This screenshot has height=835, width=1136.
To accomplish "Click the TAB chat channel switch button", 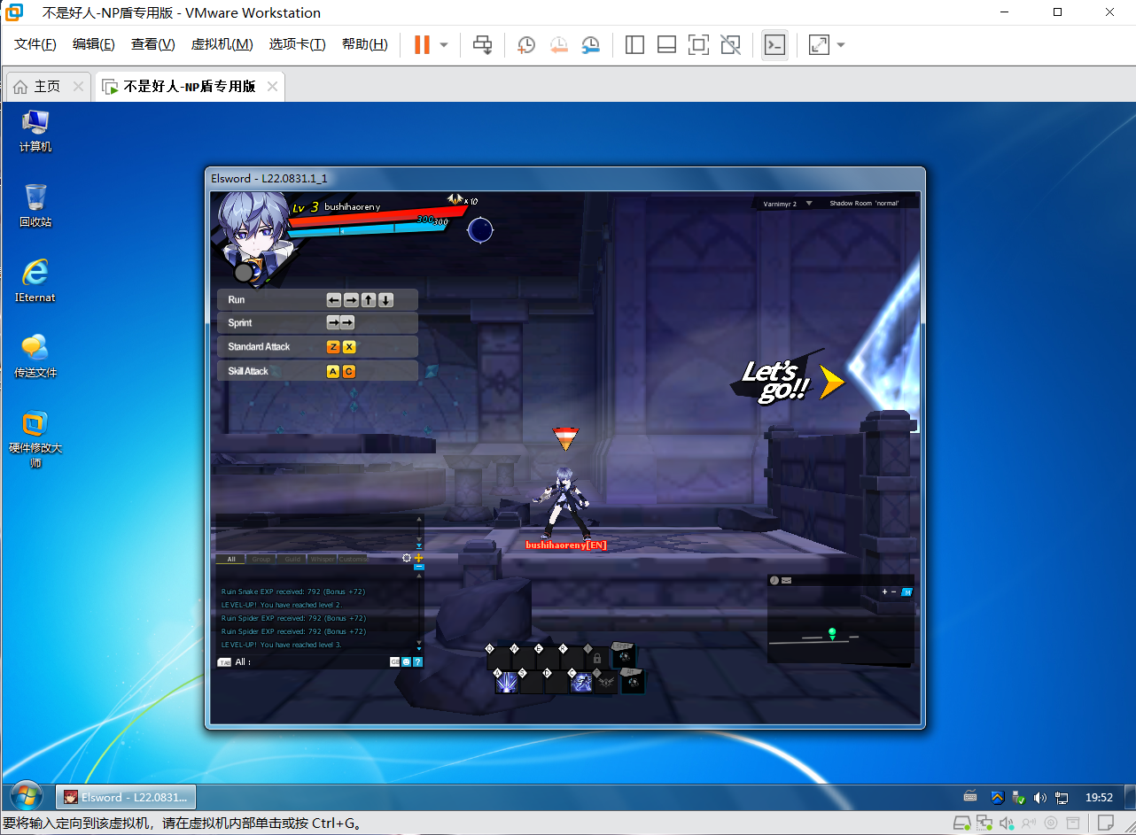I will (x=224, y=661).
